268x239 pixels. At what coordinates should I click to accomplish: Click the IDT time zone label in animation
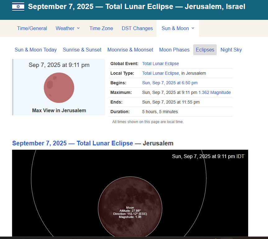pos(240,156)
